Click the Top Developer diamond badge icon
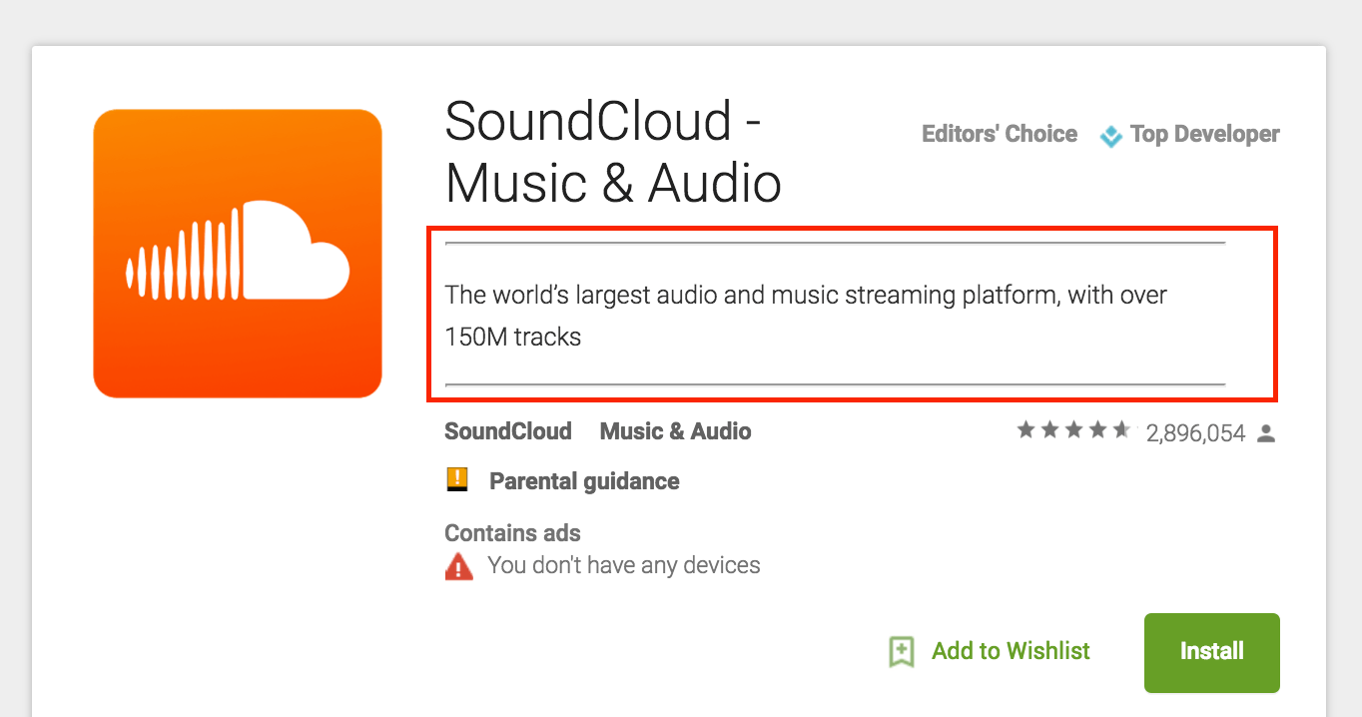The image size is (1362, 717). pos(1110,136)
